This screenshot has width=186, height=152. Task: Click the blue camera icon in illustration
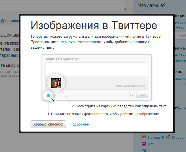tap(48, 96)
